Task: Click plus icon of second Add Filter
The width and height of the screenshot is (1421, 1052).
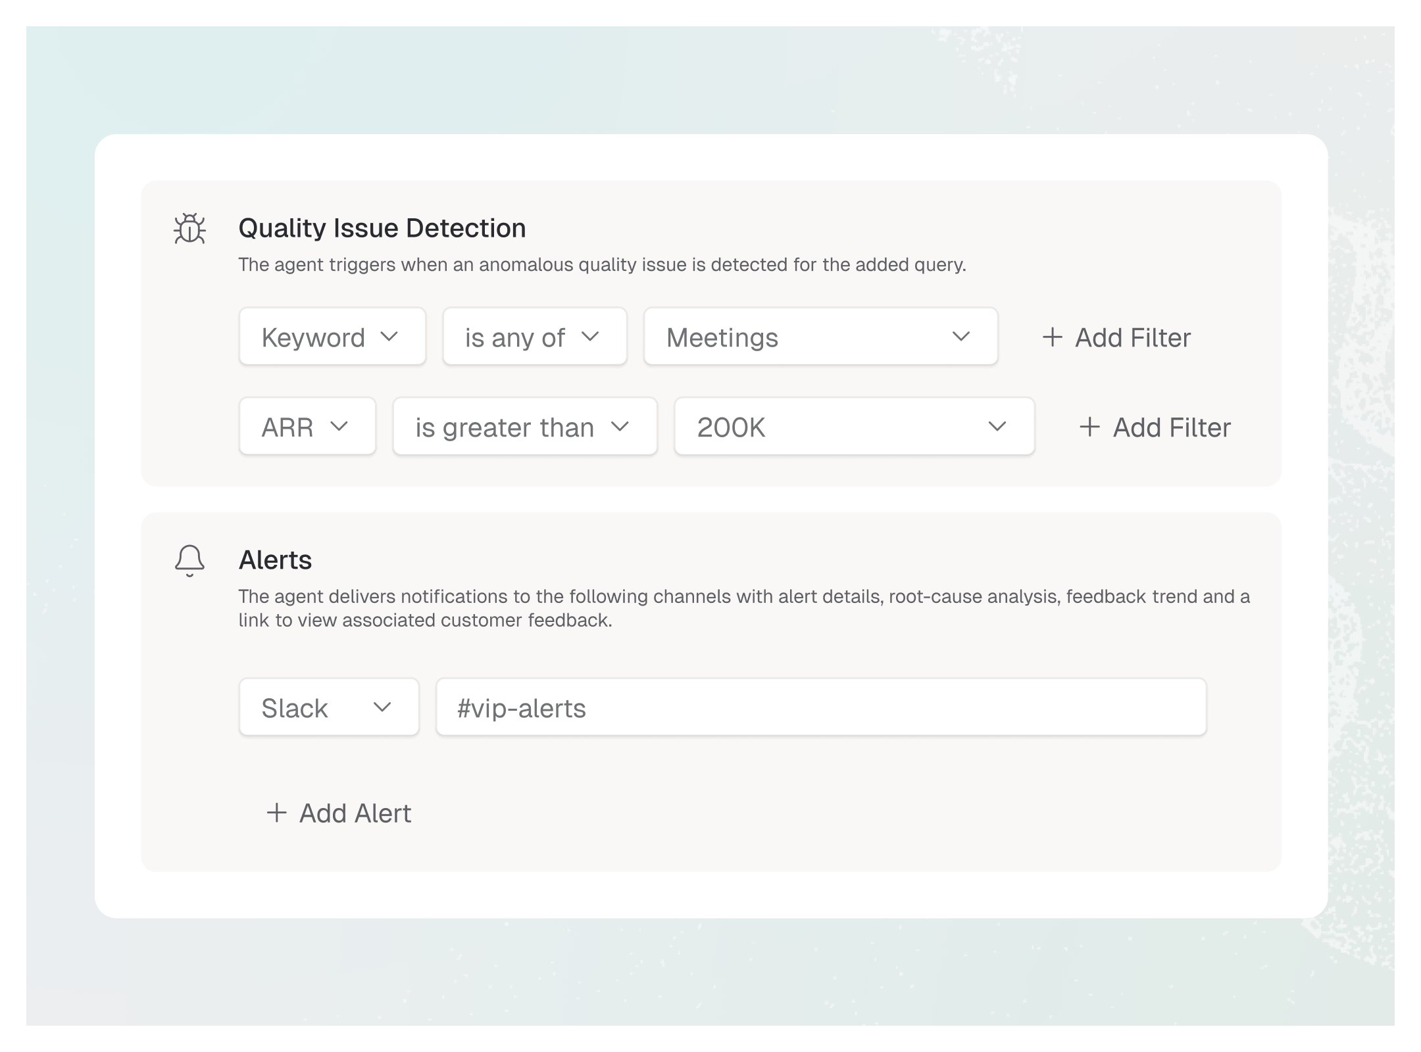Action: click(1089, 427)
